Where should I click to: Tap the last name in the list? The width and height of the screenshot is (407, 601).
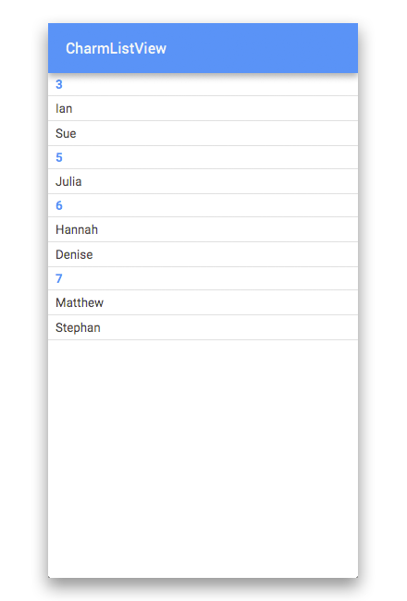point(203,327)
